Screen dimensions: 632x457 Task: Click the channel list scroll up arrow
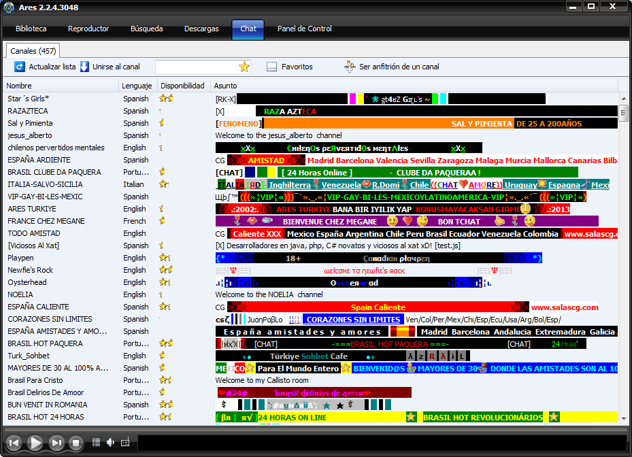pyautogui.click(x=624, y=99)
